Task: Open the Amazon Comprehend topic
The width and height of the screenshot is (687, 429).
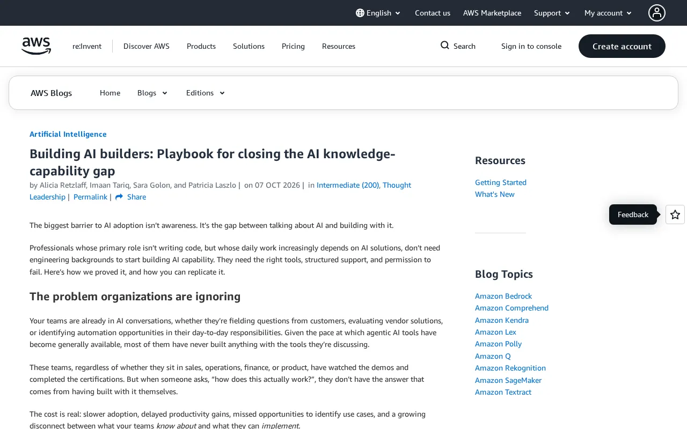Action: 511,308
